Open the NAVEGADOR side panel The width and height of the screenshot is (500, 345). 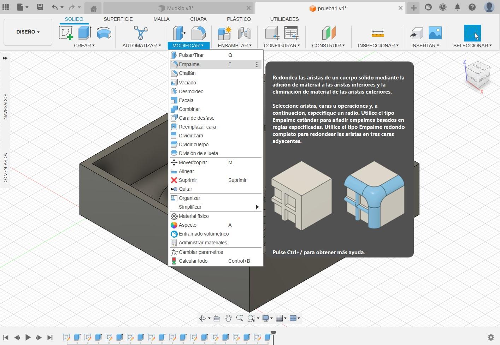[5, 106]
